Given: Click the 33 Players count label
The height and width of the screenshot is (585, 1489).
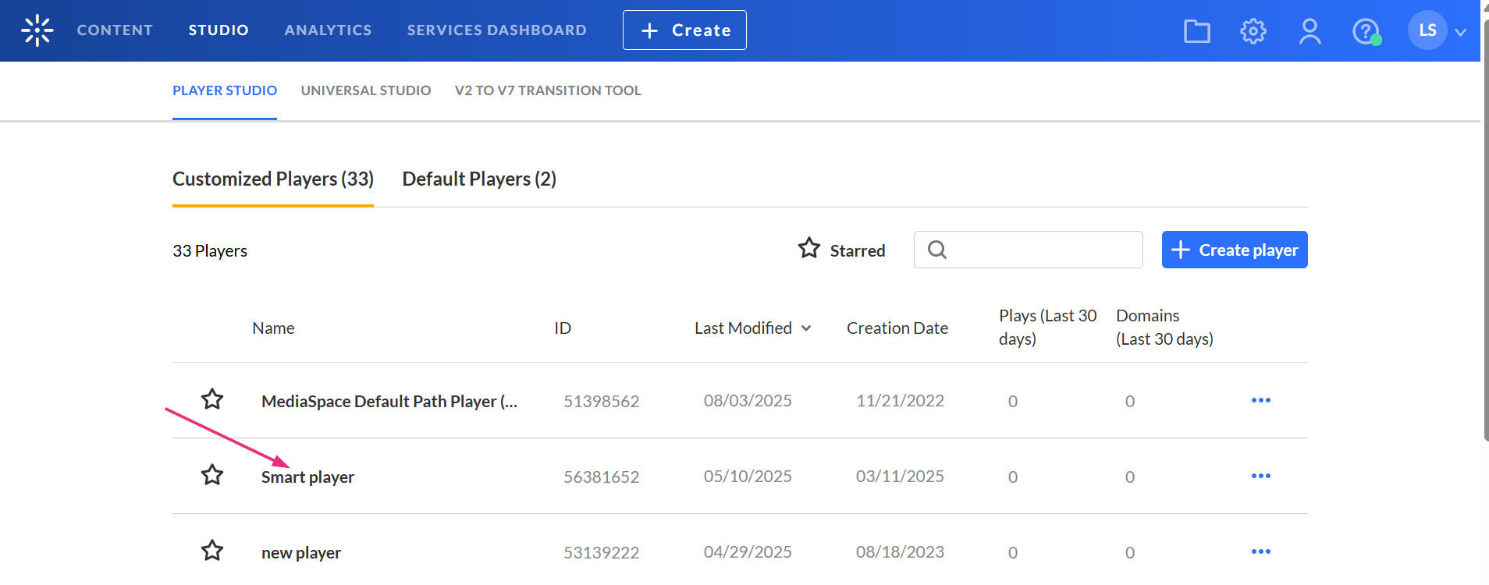Looking at the screenshot, I should 210,251.
